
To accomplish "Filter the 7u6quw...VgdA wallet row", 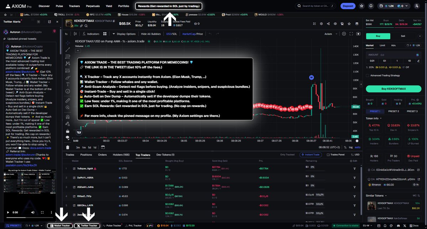I will point(354,168).
